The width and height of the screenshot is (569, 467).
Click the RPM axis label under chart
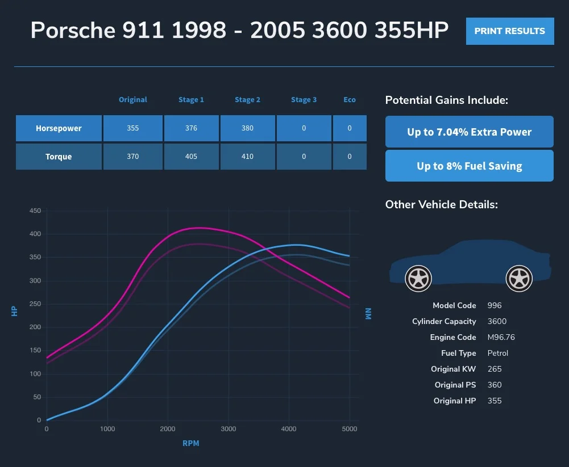191,443
